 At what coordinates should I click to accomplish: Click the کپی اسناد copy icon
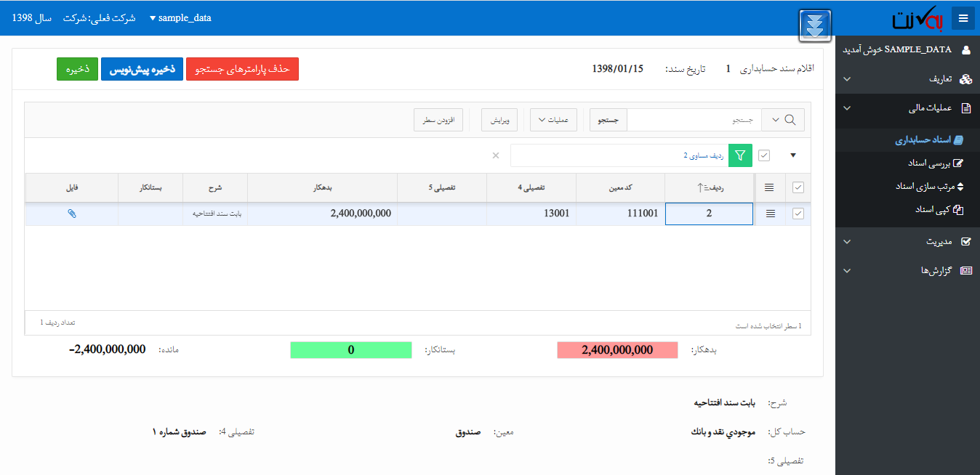click(958, 209)
